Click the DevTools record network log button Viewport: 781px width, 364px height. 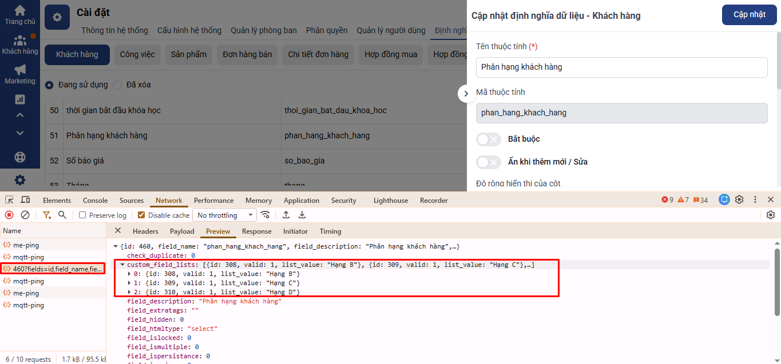tap(9, 215)
